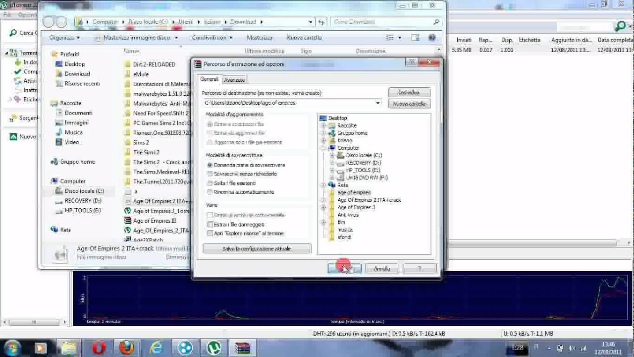Click Masterizza in Explorer toolbar
Screen dimensions: 634x357
point(260,38)
